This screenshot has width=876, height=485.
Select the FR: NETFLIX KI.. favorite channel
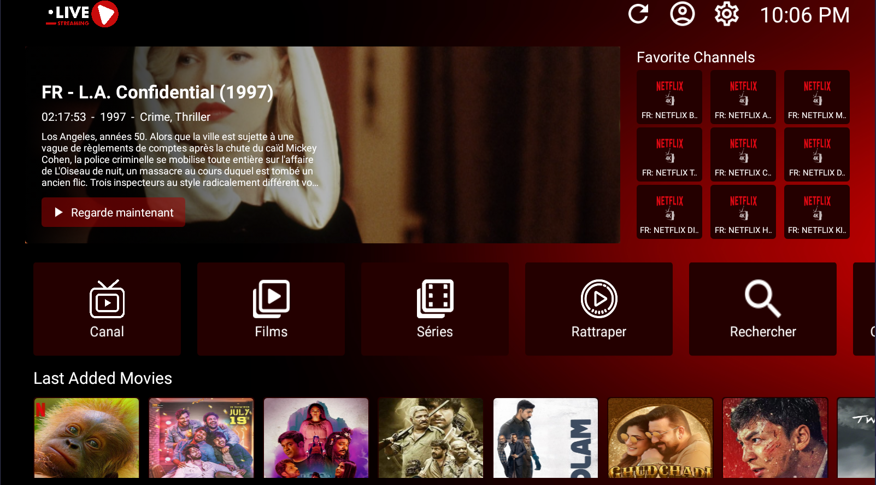coord(817,212)
